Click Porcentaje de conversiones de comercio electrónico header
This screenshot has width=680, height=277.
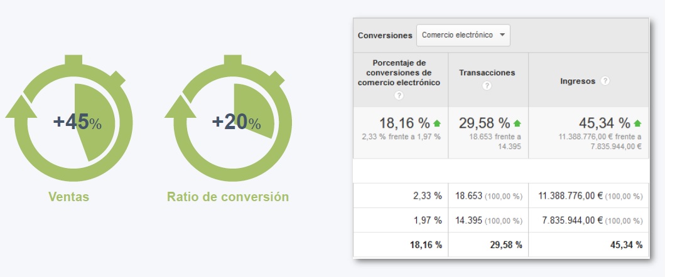[x=399, y=73]
